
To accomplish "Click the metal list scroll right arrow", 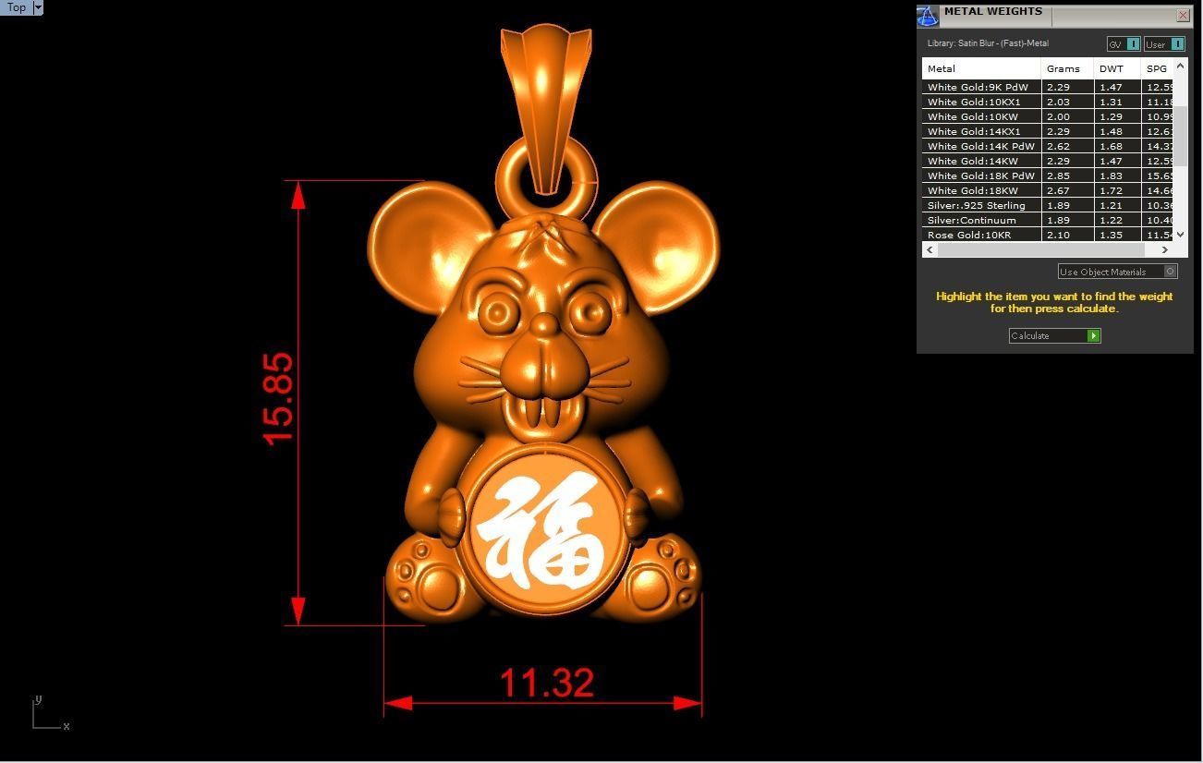I will tap(1165, 249).
